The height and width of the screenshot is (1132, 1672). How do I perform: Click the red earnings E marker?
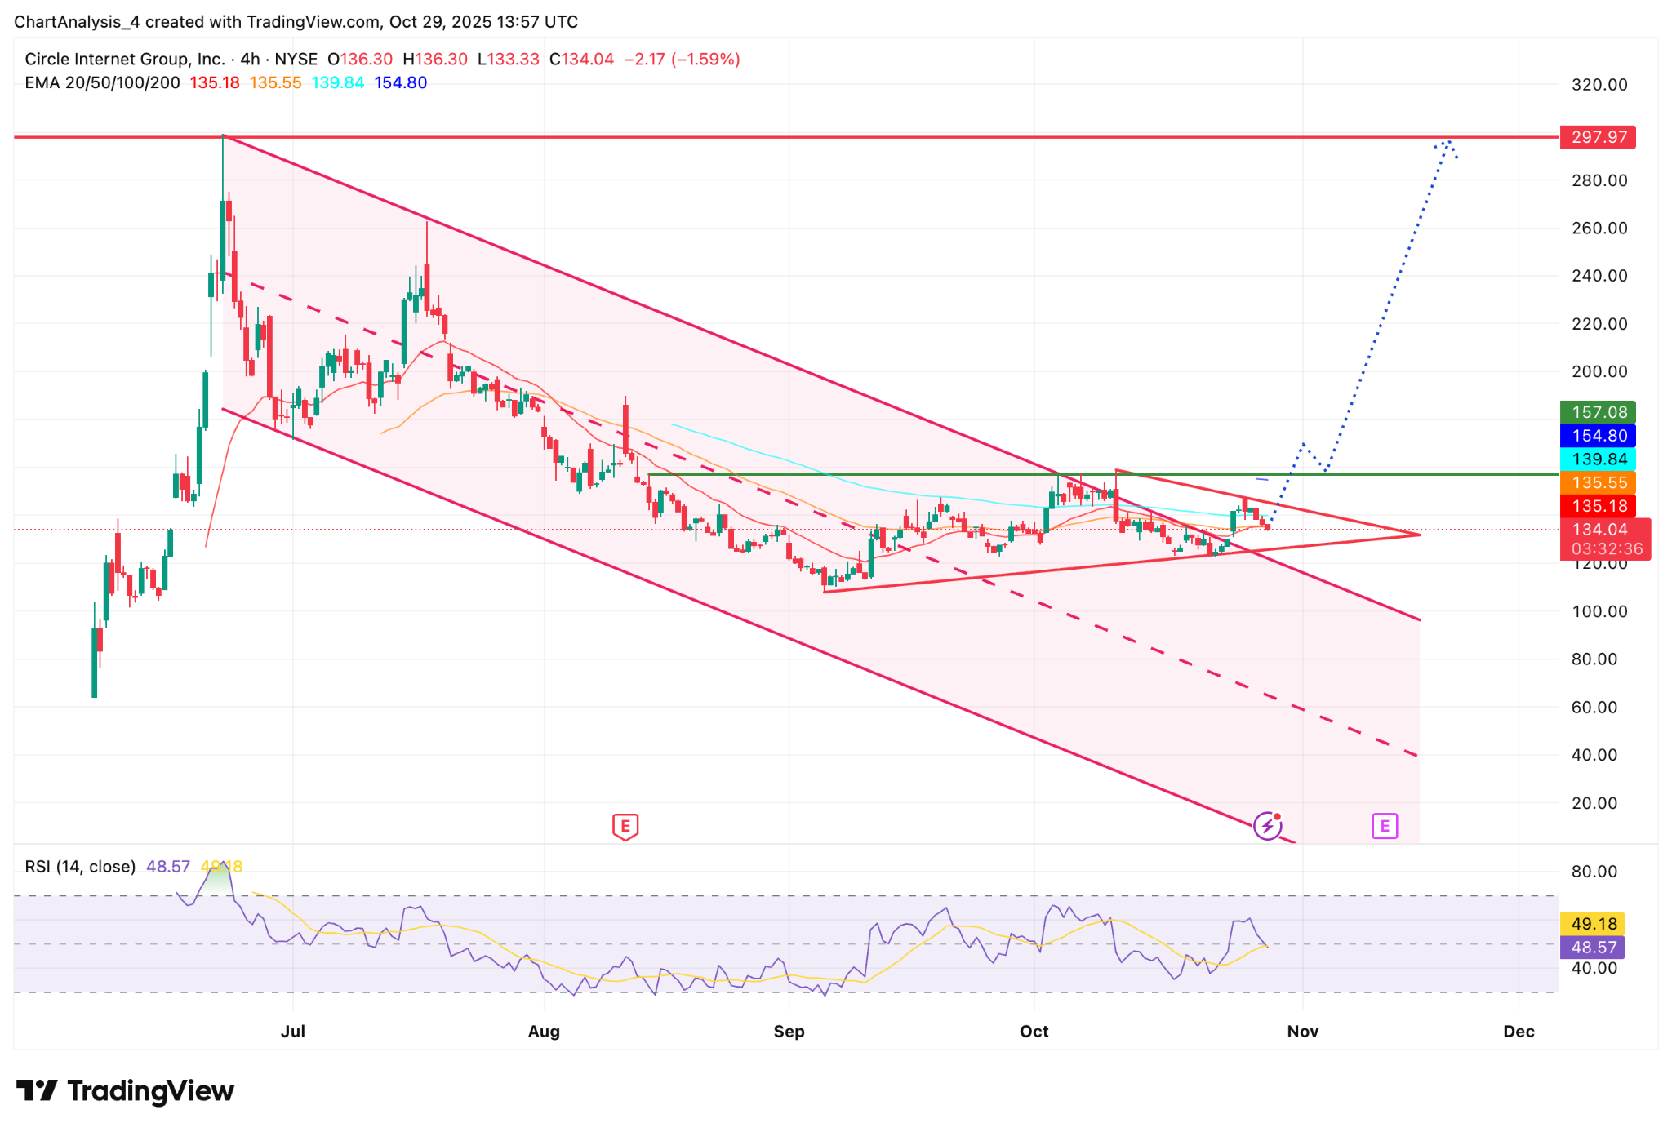tap(625, 826)
